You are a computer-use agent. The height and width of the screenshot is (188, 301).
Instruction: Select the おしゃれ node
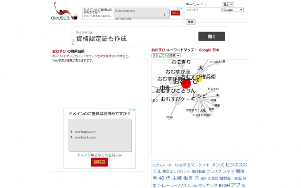213,89
